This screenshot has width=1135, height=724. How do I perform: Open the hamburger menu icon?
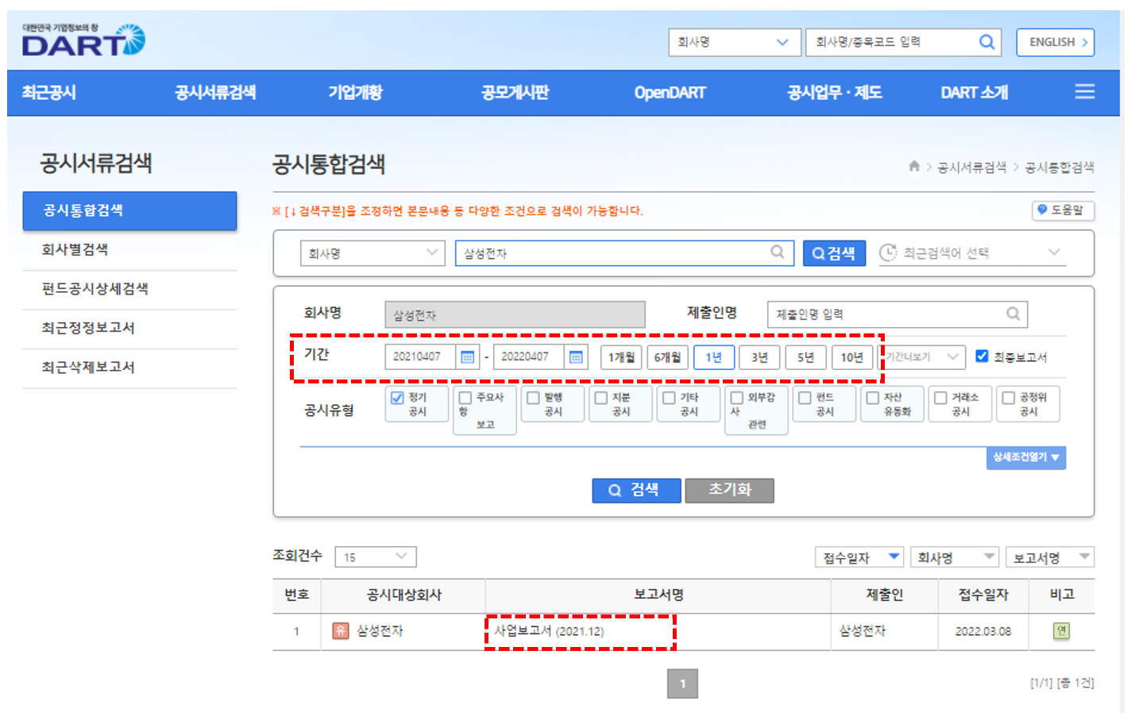1084,92
